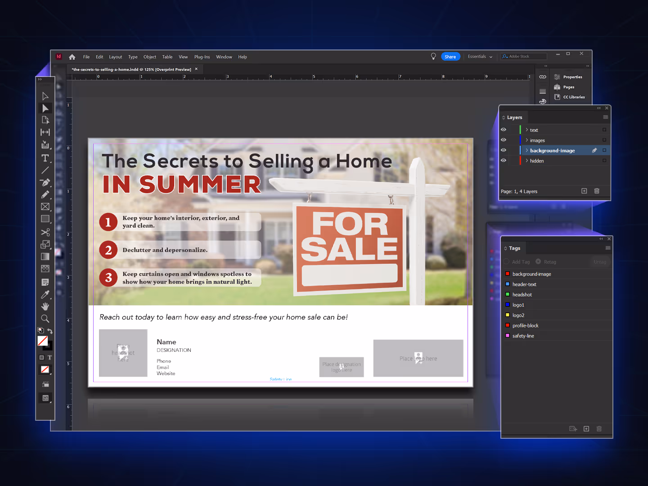Screen dimensions: 648x486
Task: Open the Layers panel flyout menu
Action: 605,117
